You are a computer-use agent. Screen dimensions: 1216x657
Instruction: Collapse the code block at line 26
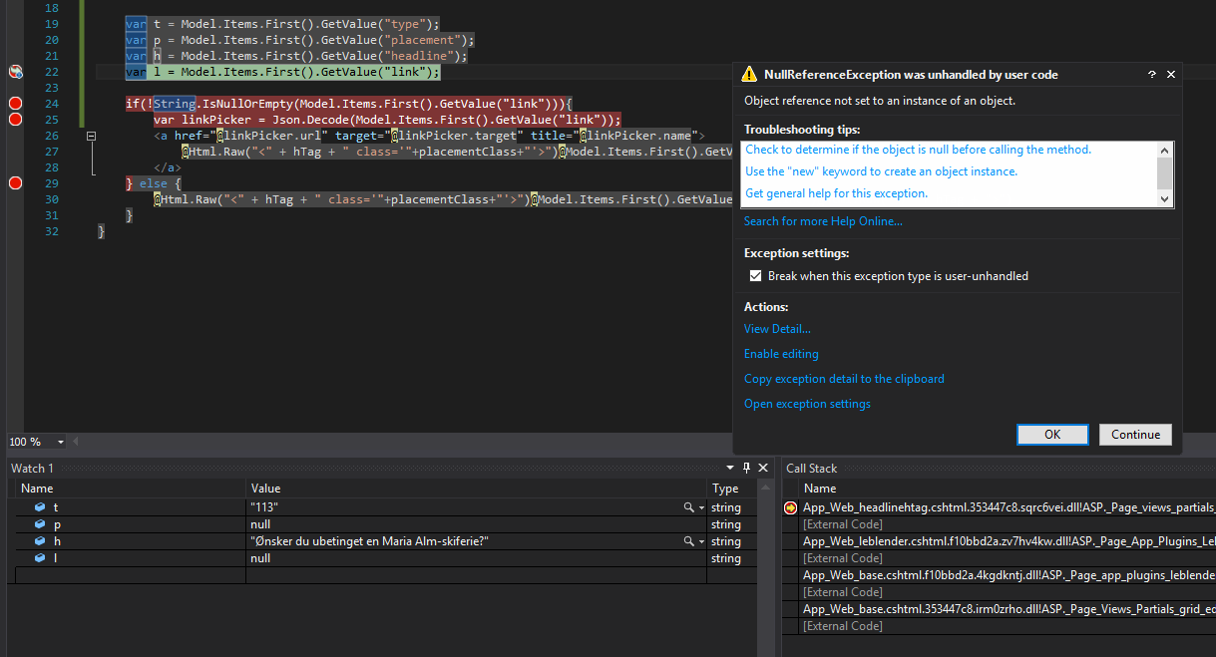91,136
